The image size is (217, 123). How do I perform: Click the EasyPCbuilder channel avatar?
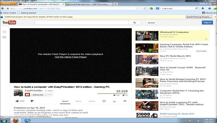[18, 93]
